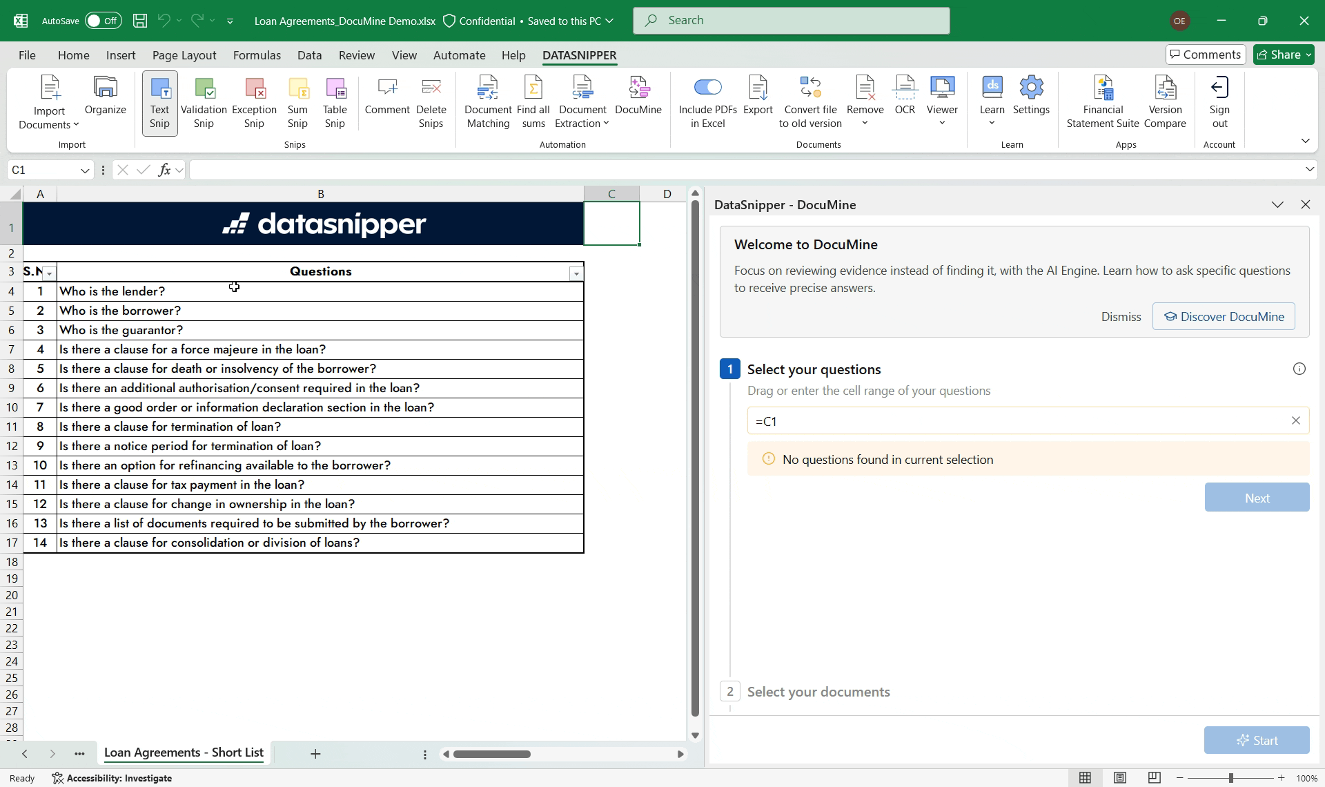The image size is (1325, 787).
Task: Switch to Page Break Preview view
Action: pos(1154,778)
